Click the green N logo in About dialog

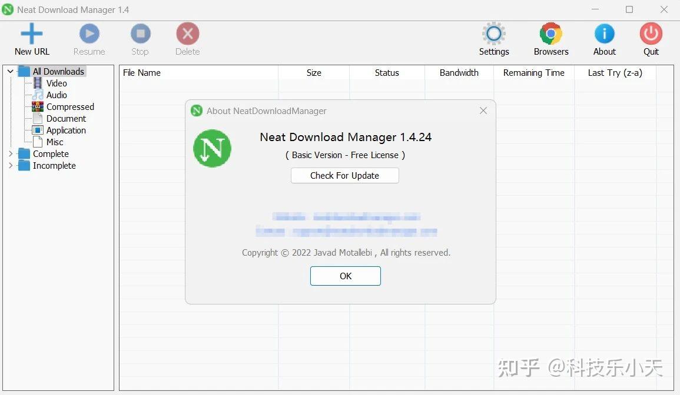point(212,148)
